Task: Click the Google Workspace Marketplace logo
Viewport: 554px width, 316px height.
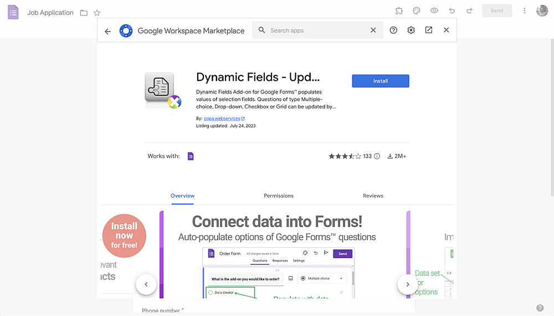Action: click(126, 31)
